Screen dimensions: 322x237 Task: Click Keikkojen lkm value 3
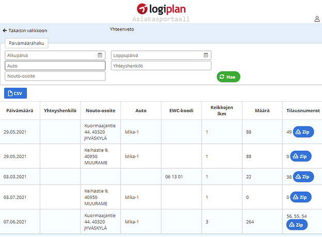click(x=207, y=222)
